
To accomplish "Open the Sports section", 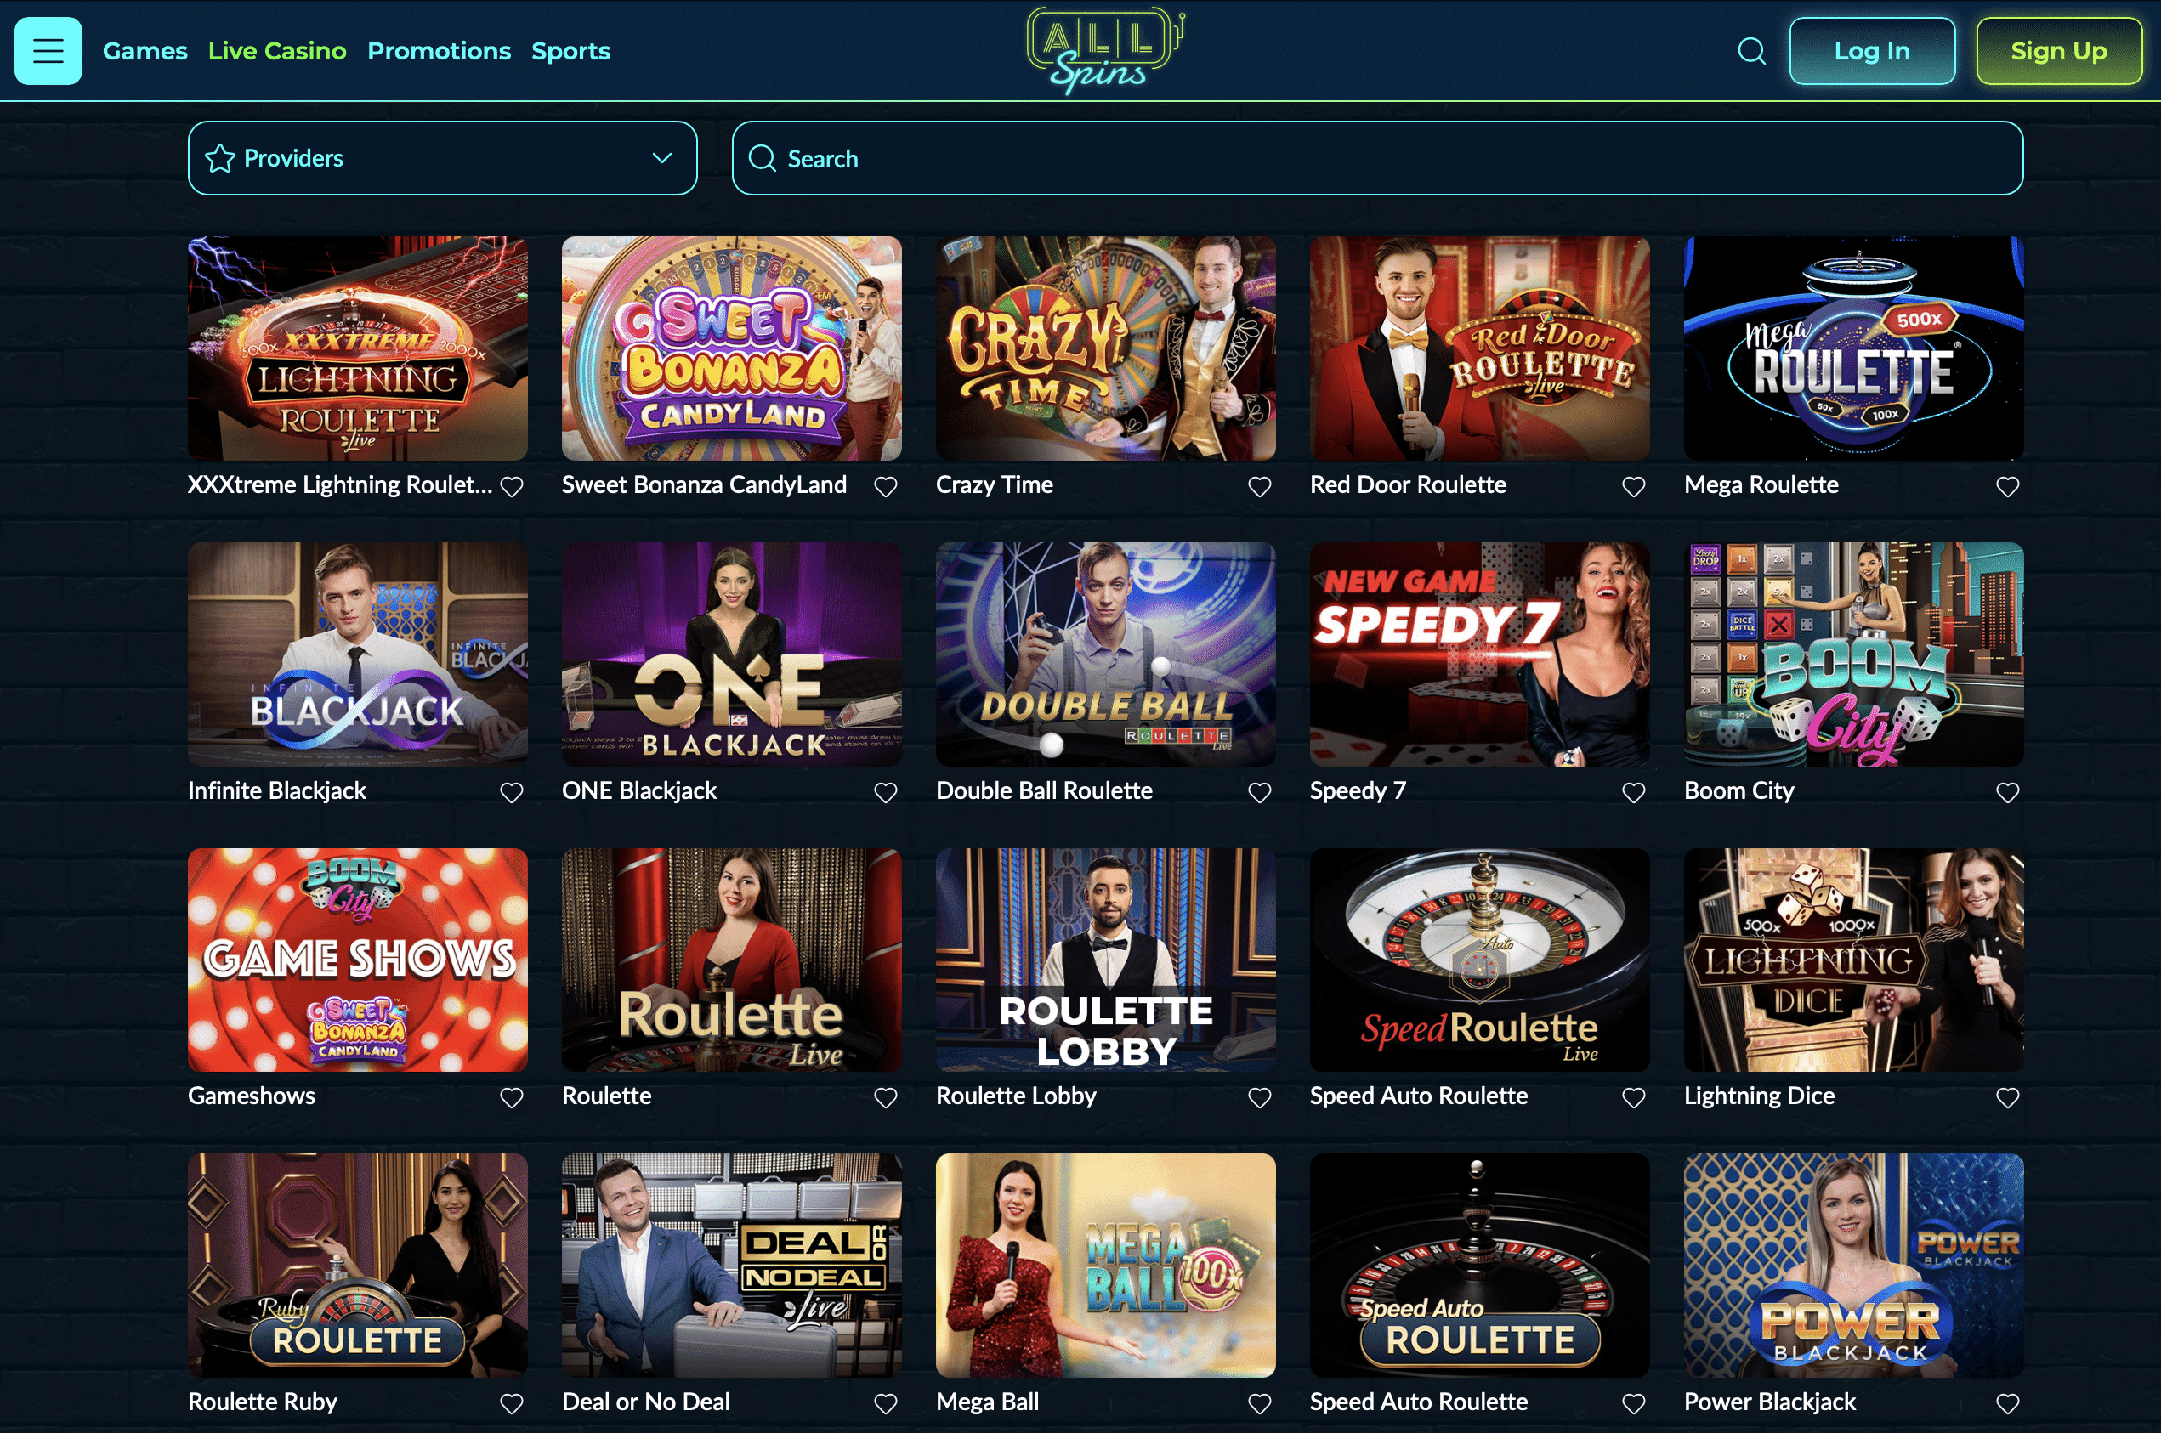I will click(571, 51).
